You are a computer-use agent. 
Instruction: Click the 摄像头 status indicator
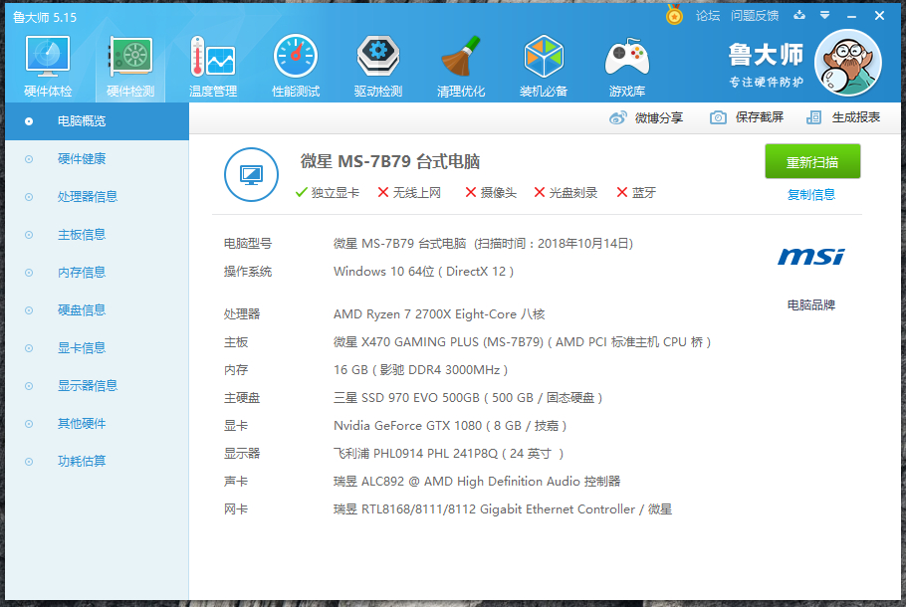click(491, 192)
